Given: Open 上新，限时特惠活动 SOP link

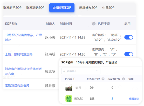Looking at the screenshot, I should tap(19, 55).
